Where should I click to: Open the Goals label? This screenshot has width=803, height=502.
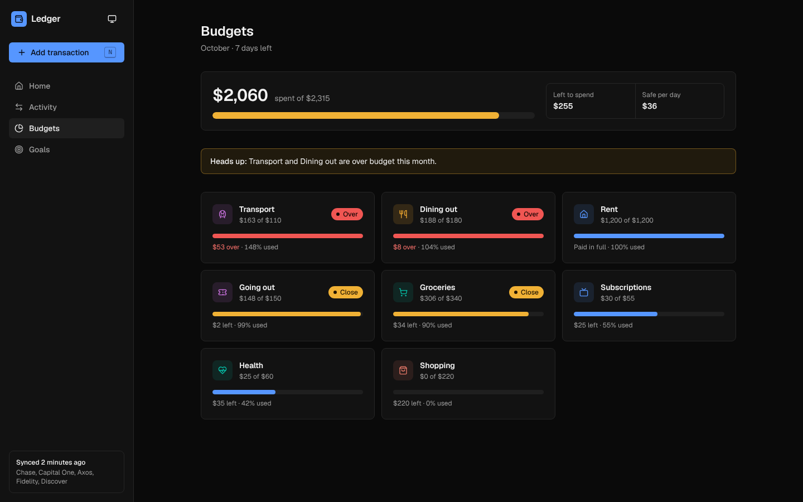40,149
